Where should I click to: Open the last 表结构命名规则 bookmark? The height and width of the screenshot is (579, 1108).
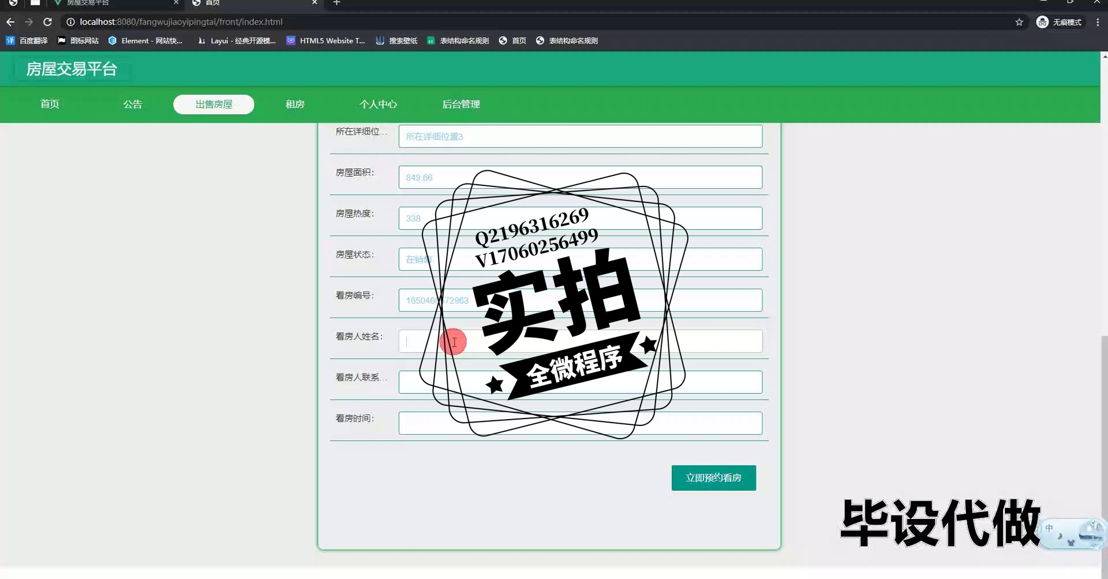pyautogui.click(x=567, y=40)
